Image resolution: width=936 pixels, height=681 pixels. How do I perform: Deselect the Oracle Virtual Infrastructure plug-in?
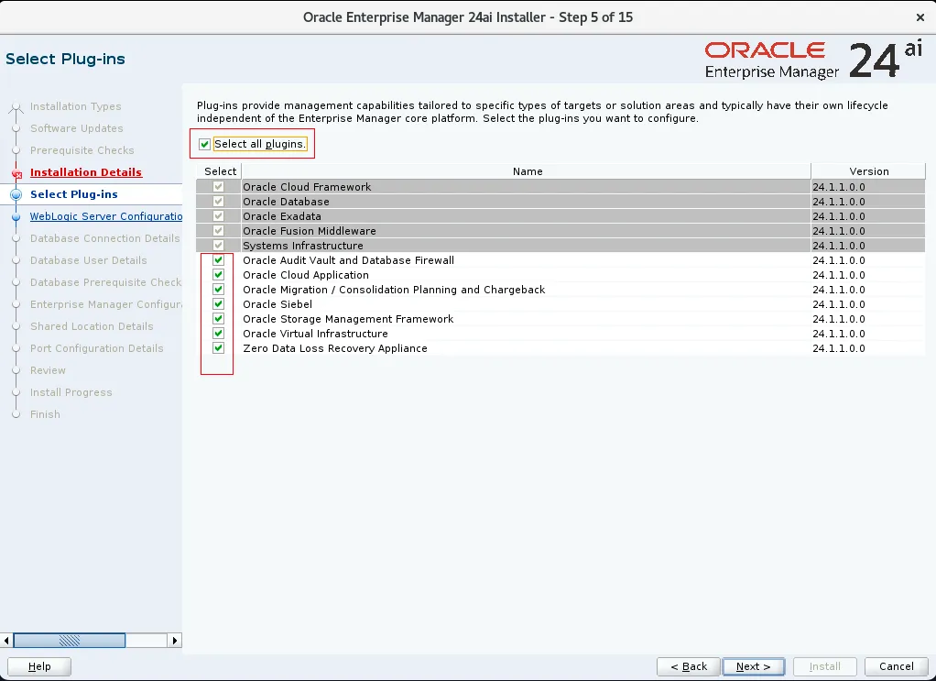[x=217, y=334]
